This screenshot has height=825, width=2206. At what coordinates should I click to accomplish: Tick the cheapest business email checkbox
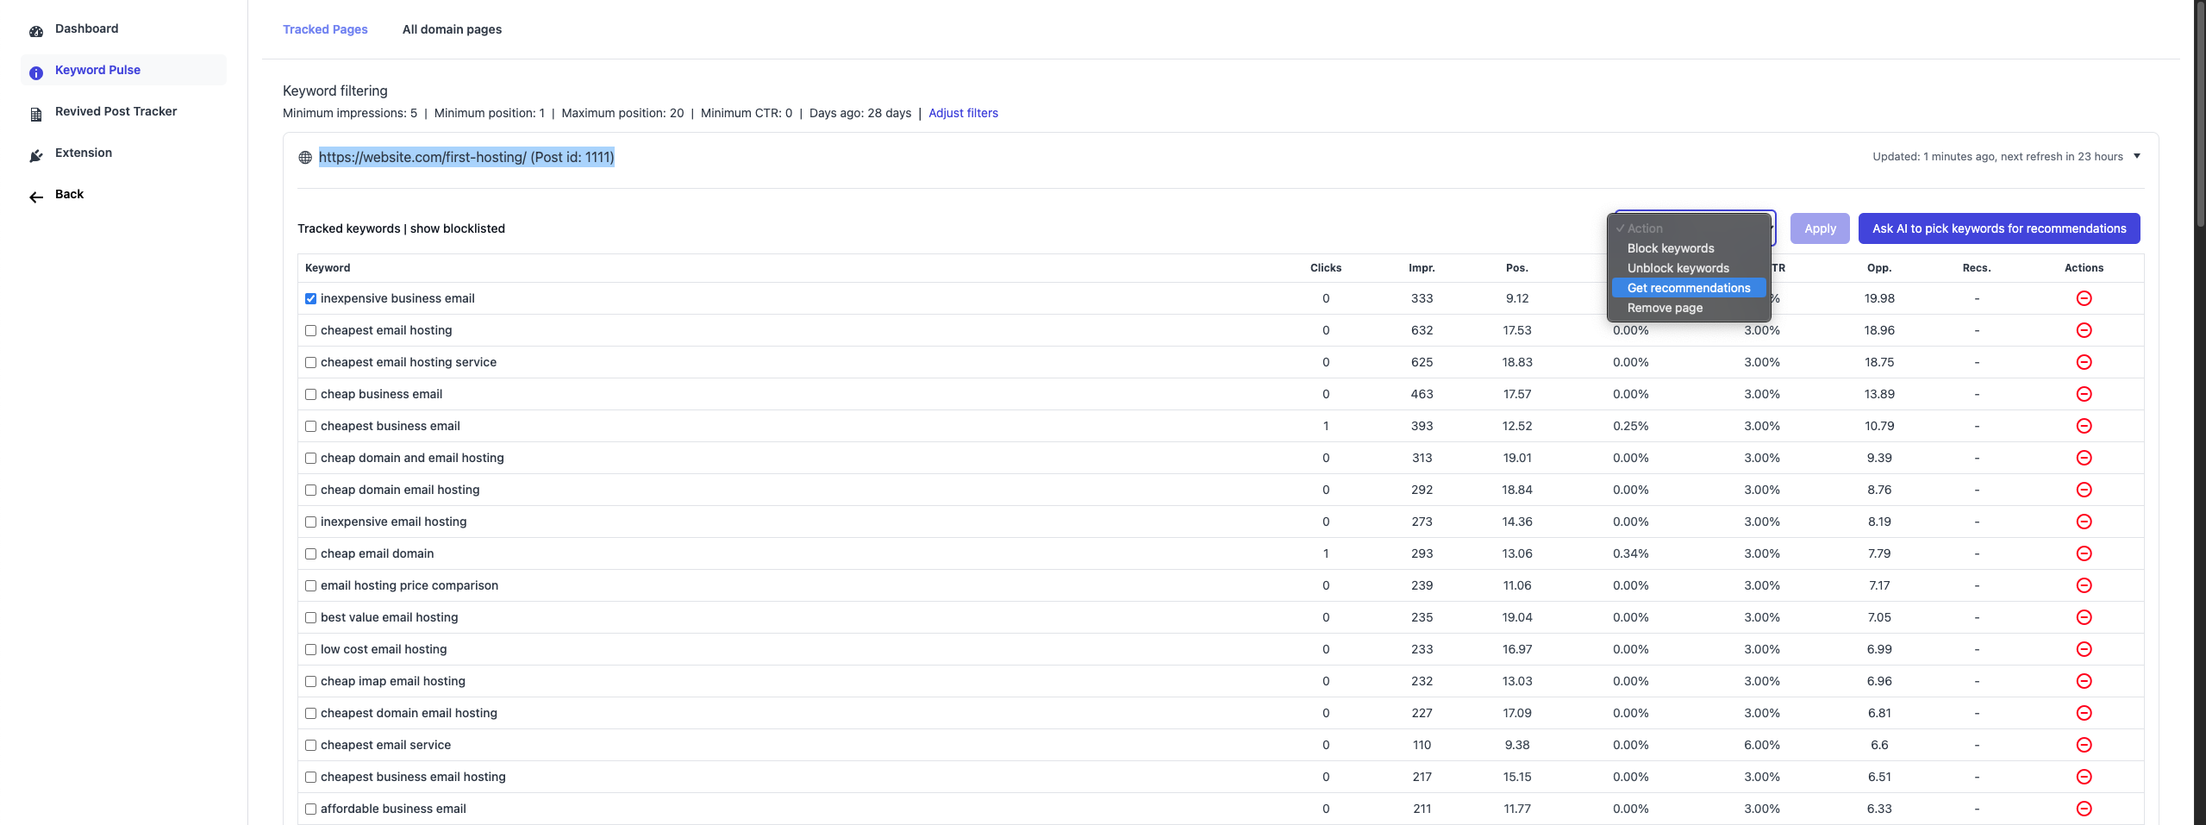(311, 427)
